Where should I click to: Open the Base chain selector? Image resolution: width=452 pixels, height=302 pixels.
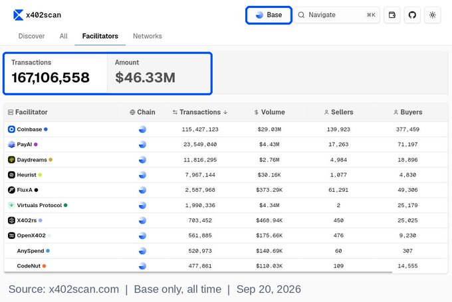269,15
